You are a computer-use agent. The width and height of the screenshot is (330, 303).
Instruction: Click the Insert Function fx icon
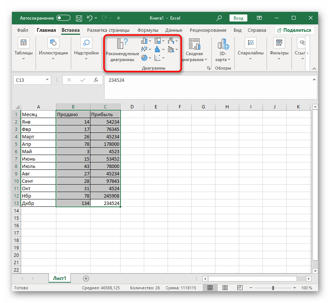coord(96,80)
